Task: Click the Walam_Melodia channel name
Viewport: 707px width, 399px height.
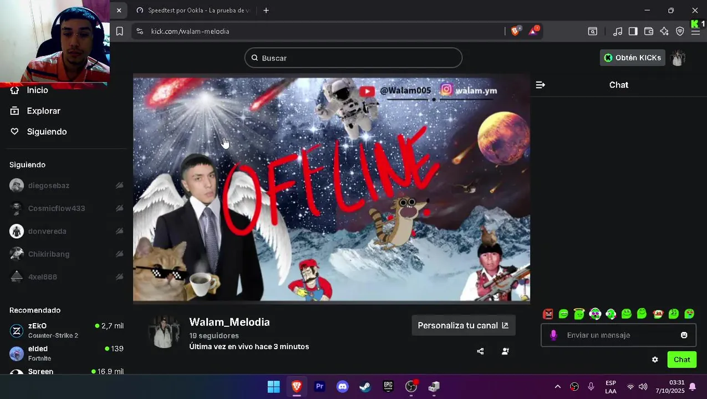Action: click(x=230, y=322)
